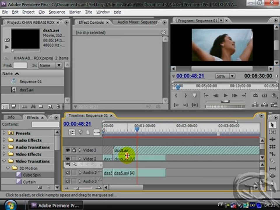Click the Extract button in Program monitor

tap(264, 105)
